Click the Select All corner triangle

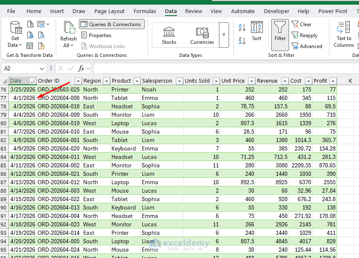5,81
